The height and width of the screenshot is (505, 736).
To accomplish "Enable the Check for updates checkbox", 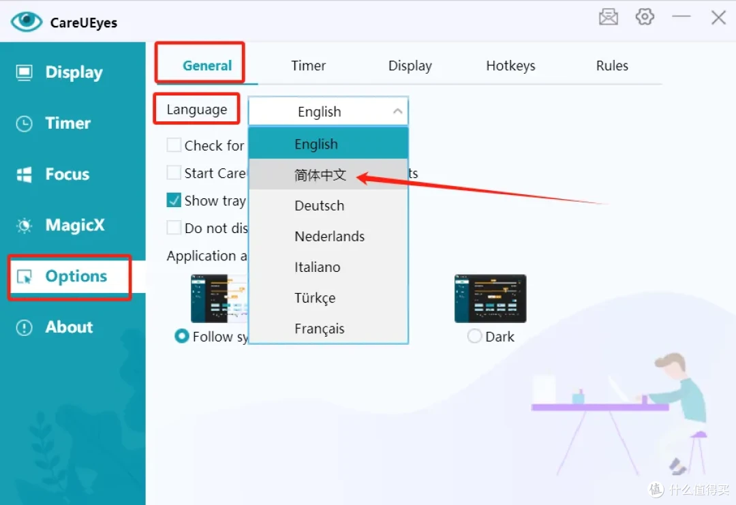I will click(x=174, y=145).
